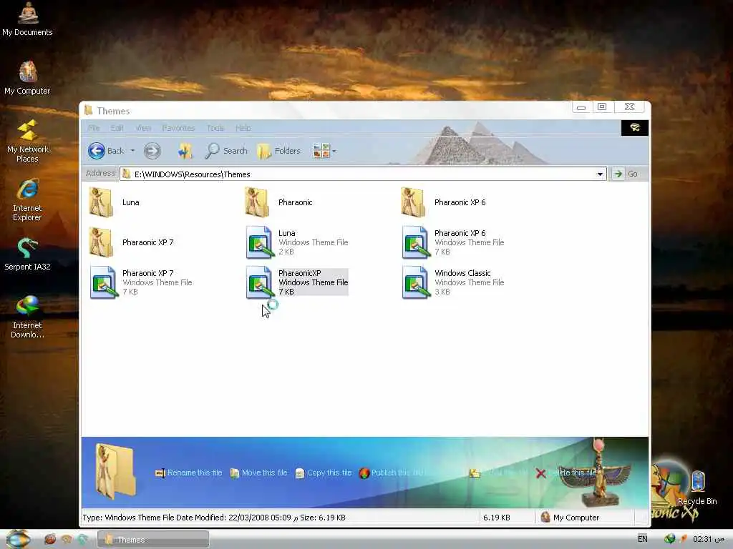Launch Internet Explorer desktop icon
This screenshot has width=733, height=549.
(x=28, y=200)
